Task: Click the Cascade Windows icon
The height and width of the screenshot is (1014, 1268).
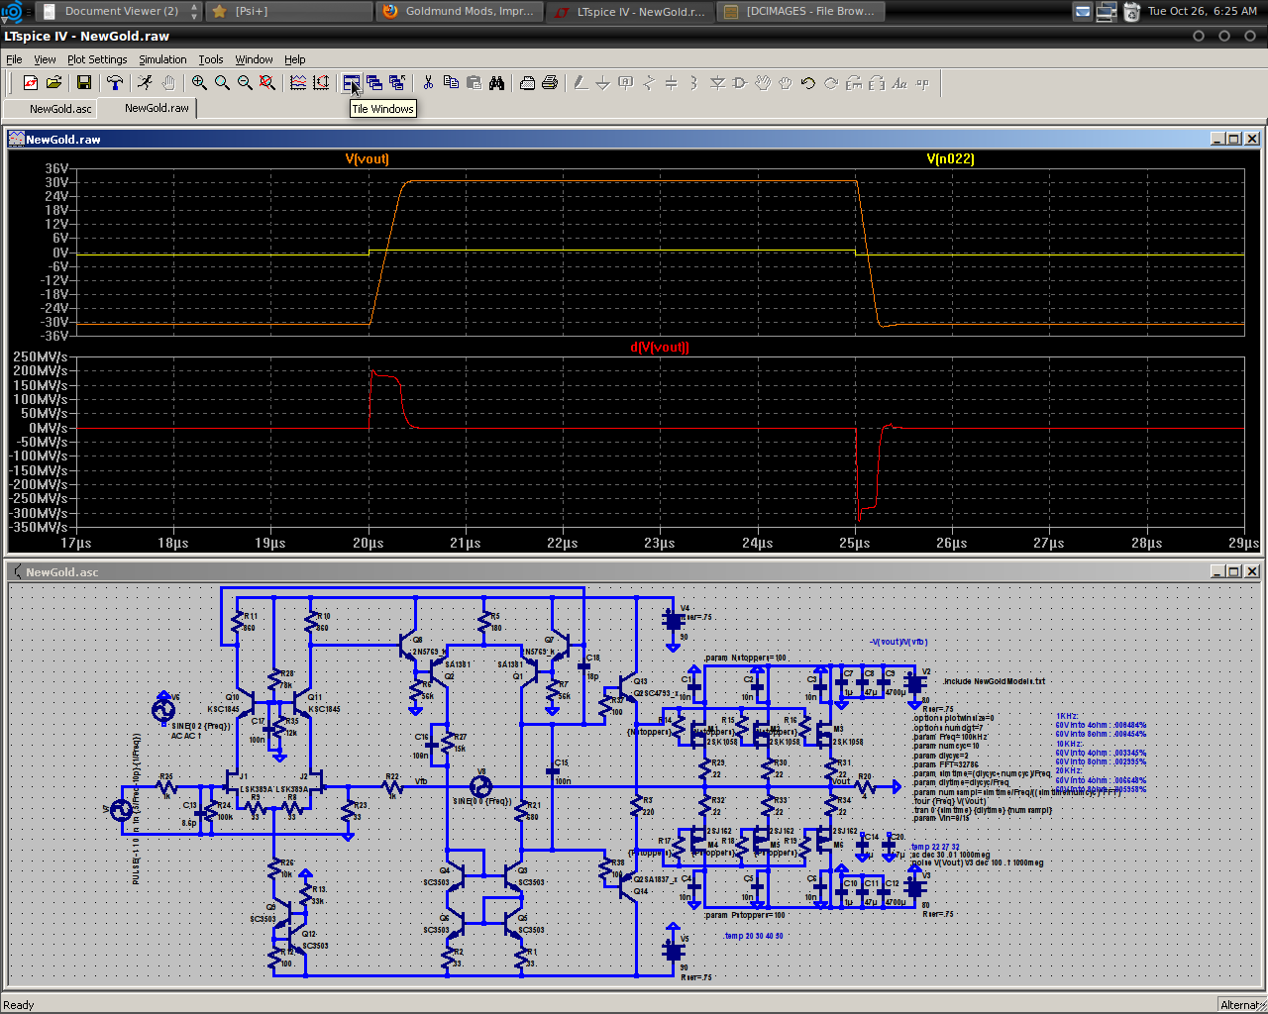Action: (x=374, y=83)
